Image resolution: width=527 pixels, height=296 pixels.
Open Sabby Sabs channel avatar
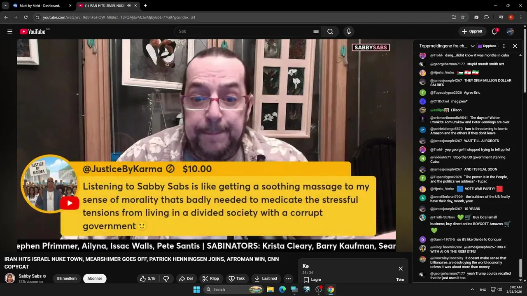pyautogui.click(x=10, y=278)
